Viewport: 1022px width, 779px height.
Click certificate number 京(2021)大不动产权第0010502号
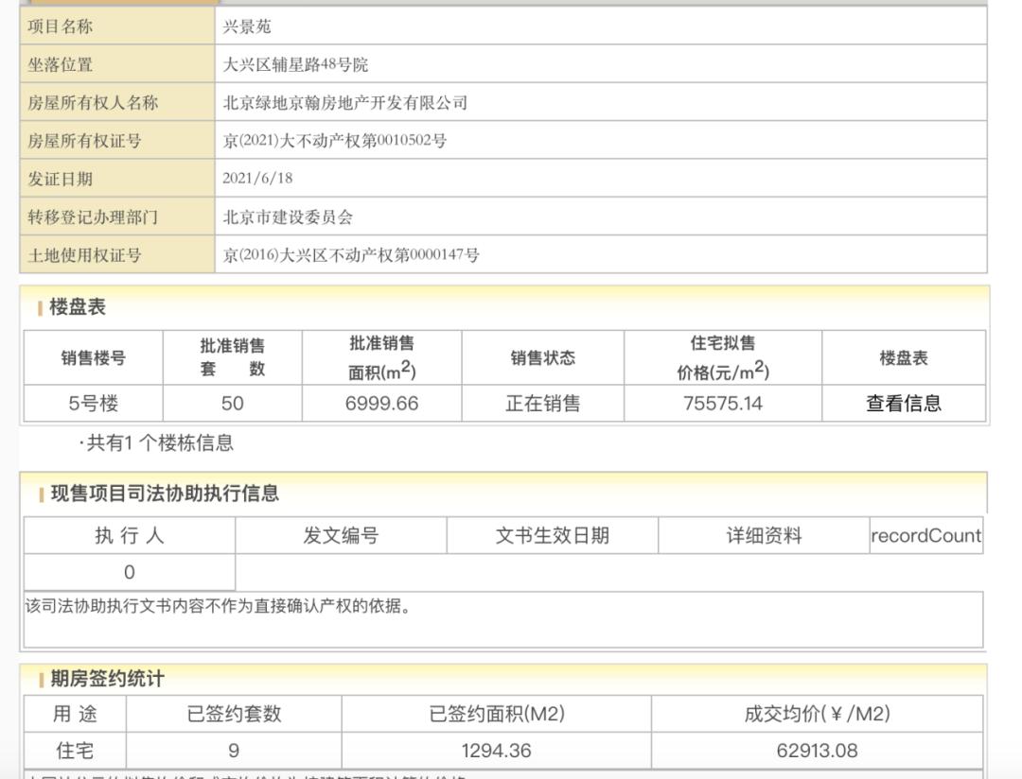334,141
